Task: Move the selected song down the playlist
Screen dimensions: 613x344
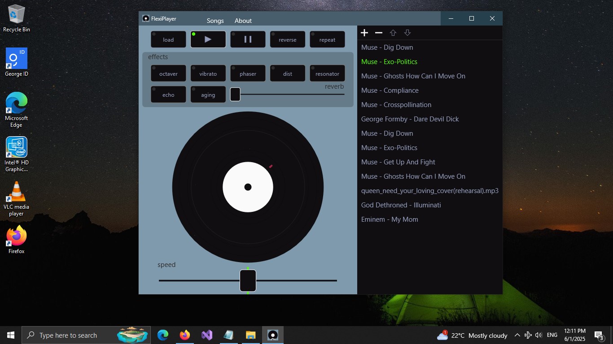Action: point(407,32)
